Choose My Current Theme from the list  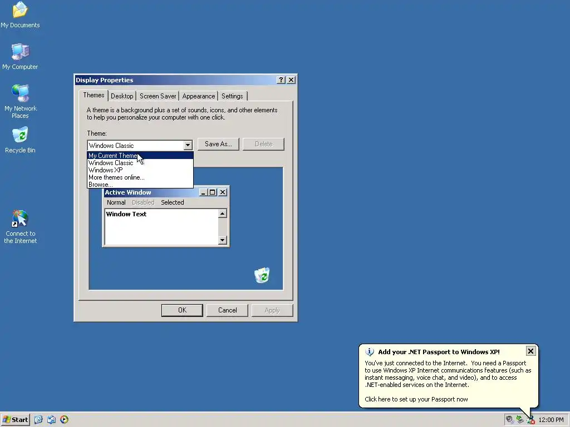pyautogui.click(x=140, y=156)
